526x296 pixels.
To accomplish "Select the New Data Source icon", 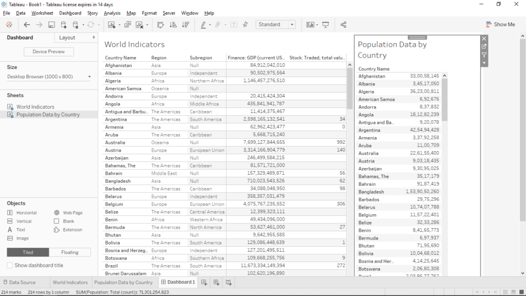I will 64,24.
